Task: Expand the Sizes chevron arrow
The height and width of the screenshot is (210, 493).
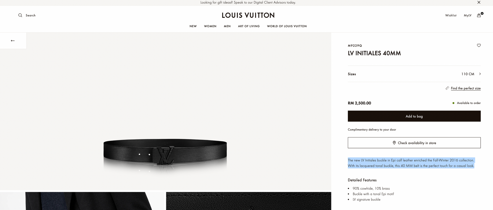Action: [480, 74]
